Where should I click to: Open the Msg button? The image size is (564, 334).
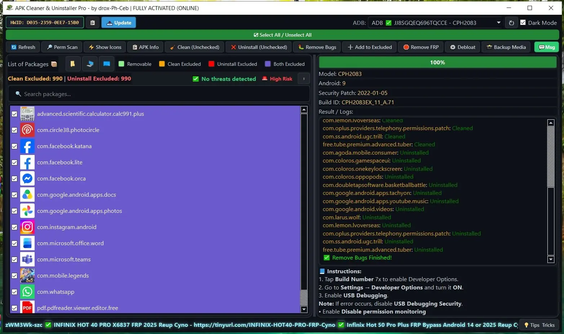(546, 47)
